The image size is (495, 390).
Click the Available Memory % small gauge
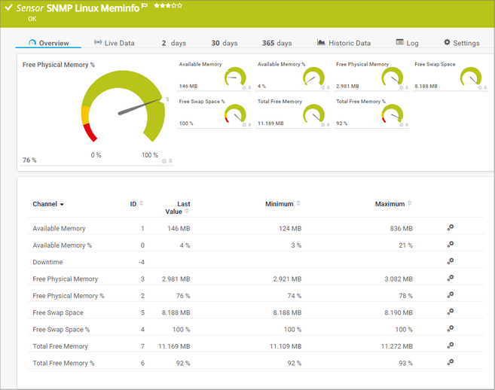coord(313,77)
